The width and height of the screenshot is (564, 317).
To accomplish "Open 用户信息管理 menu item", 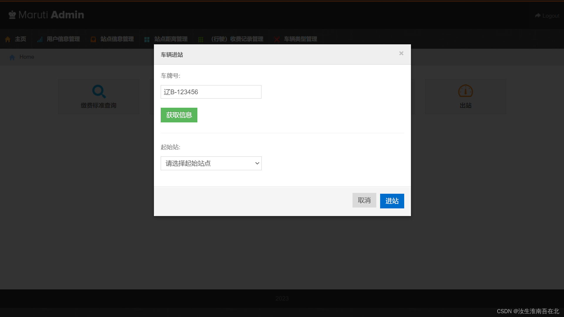I will coord(58,39).
